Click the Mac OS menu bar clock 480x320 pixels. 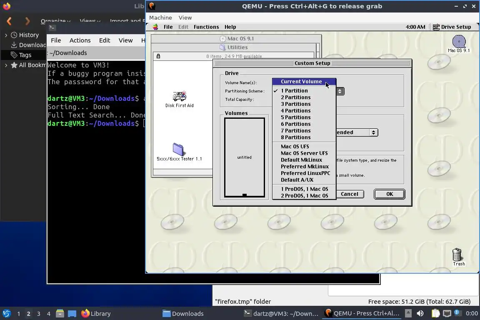415,27
